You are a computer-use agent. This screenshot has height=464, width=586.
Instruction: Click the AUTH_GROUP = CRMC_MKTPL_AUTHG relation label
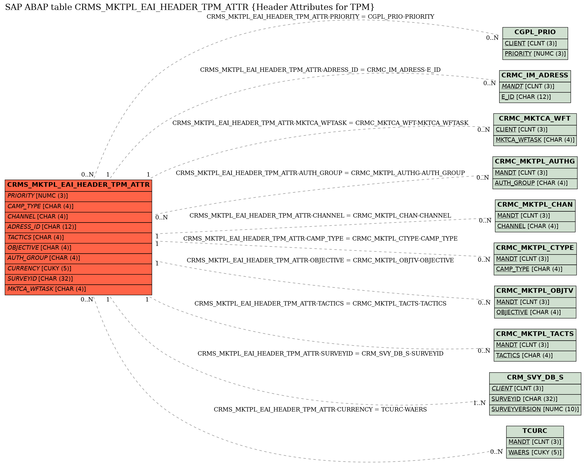pyautogui.click(x=320, y=173)
